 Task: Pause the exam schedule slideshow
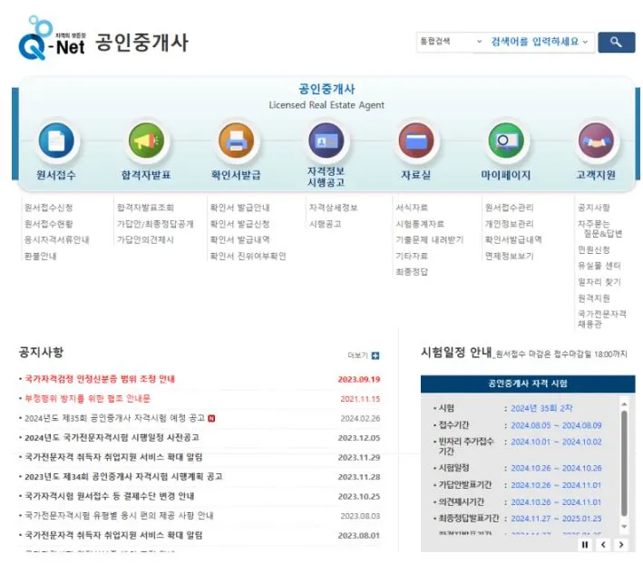pyautogui.click(x=585, y=545)
